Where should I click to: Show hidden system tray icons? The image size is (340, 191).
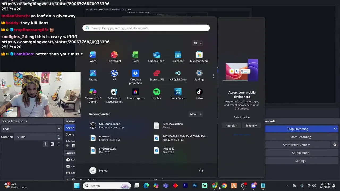pos(287,186)
